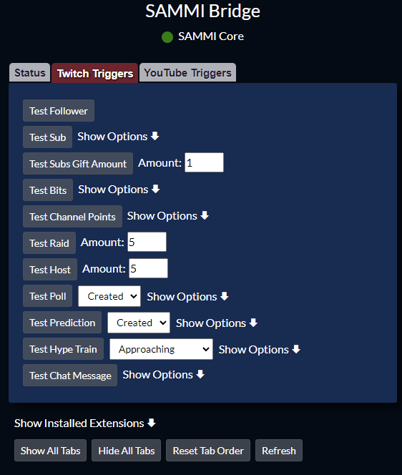Expand Show Options for Test Chat Message
402x475 pixels.
[x=164, y=375]
